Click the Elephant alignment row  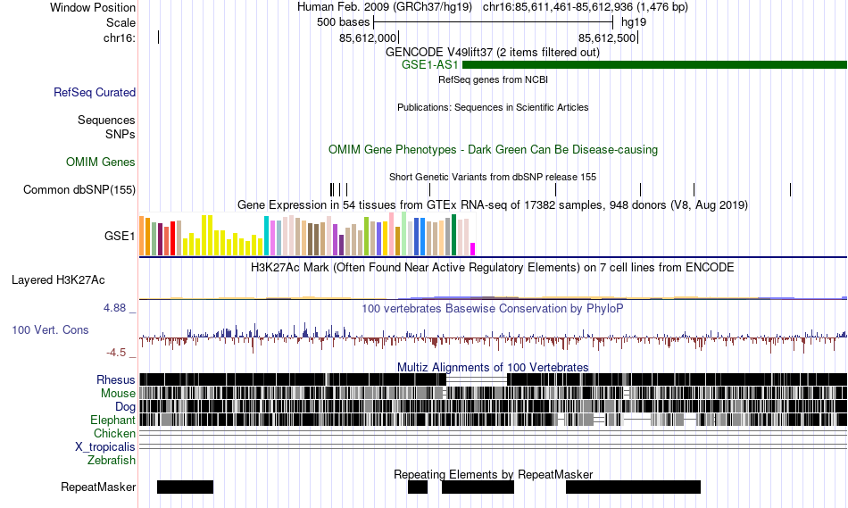pyautogui.click(x=494, y=420)
